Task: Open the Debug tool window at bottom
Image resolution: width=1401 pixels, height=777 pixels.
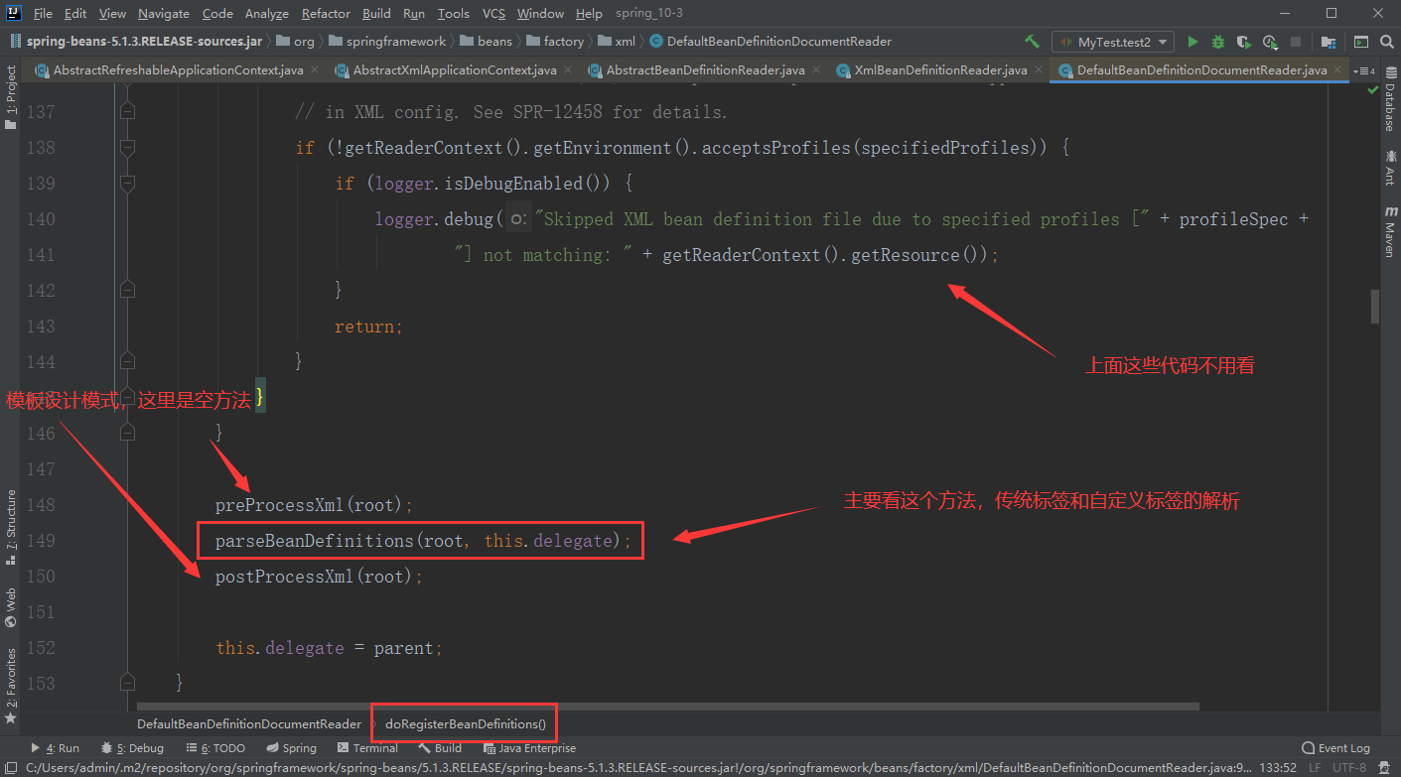Action: (x=132, y=748)
